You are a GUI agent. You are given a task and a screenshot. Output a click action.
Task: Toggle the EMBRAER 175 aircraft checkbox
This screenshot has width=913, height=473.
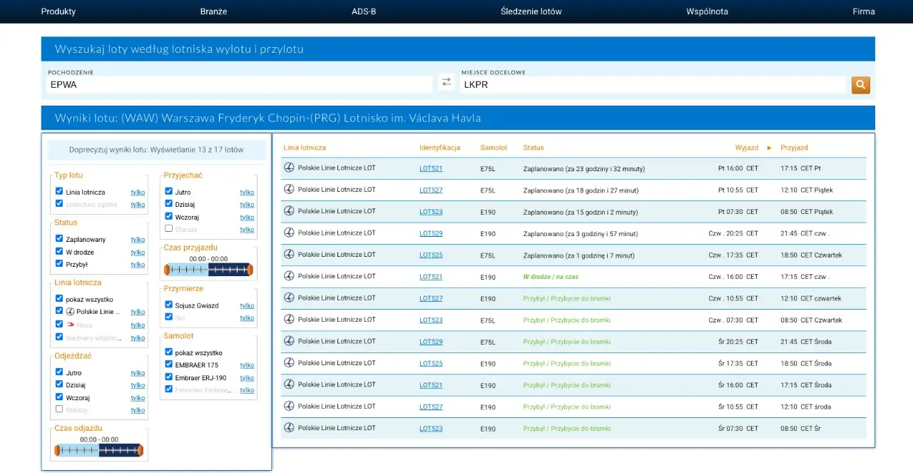(x=168, y=365)
